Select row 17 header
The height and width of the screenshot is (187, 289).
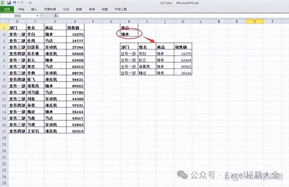tap(4, 131)
